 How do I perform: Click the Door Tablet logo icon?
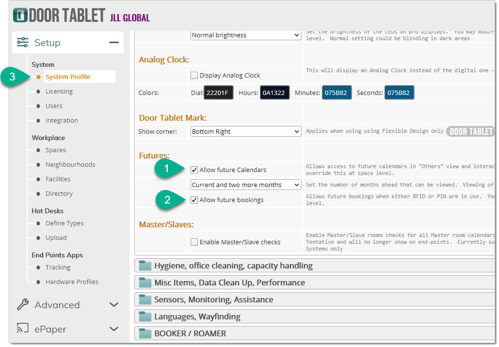[x=20, y=15]
